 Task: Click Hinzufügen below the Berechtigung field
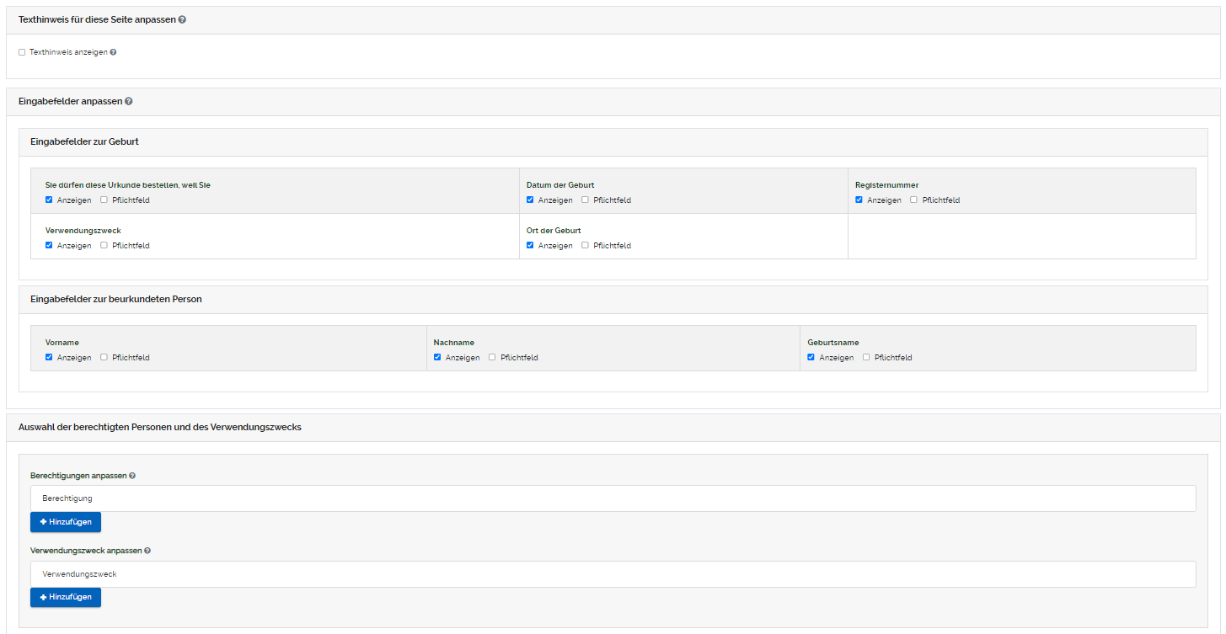pos(65,522)
